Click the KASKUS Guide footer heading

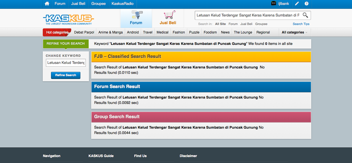101,156
